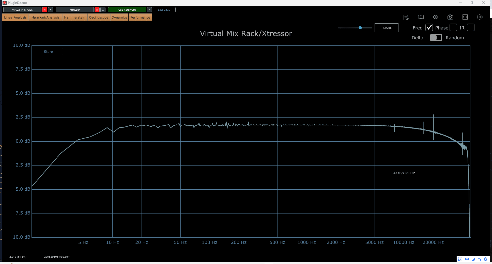Open the manual book icon

coord(421,17)
